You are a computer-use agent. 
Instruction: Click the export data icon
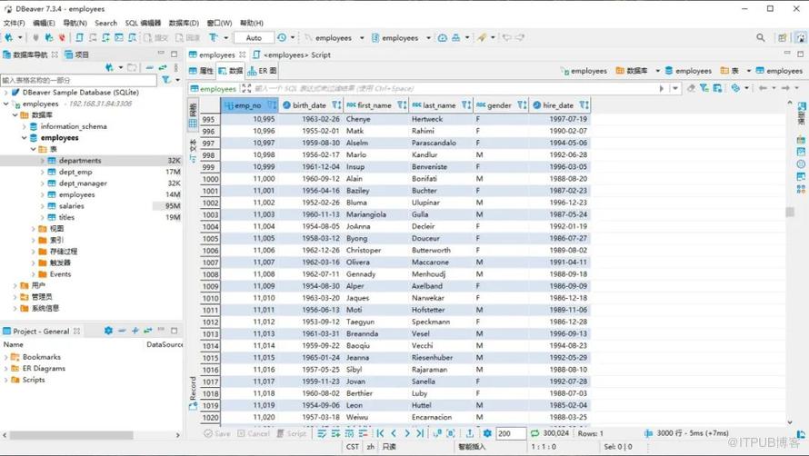(x=470, y=433)
